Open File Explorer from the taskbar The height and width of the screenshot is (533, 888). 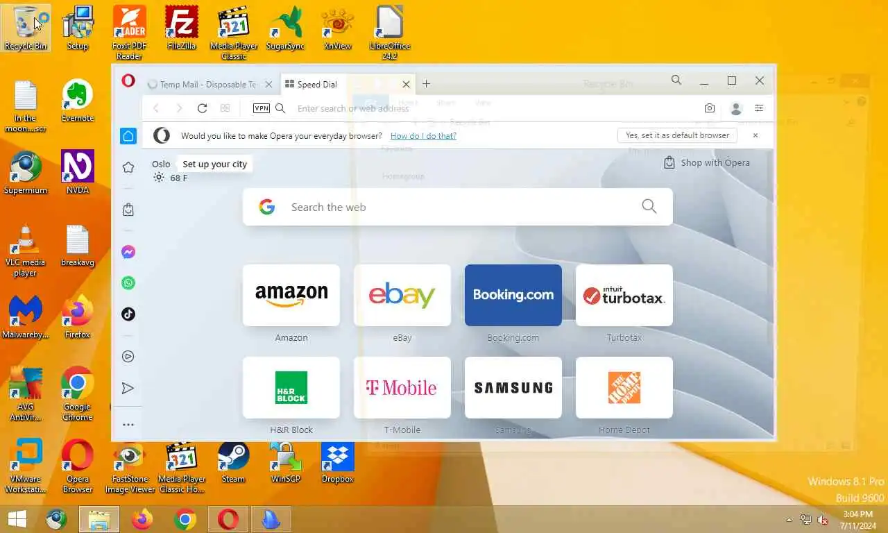click(x=99, y=519)
